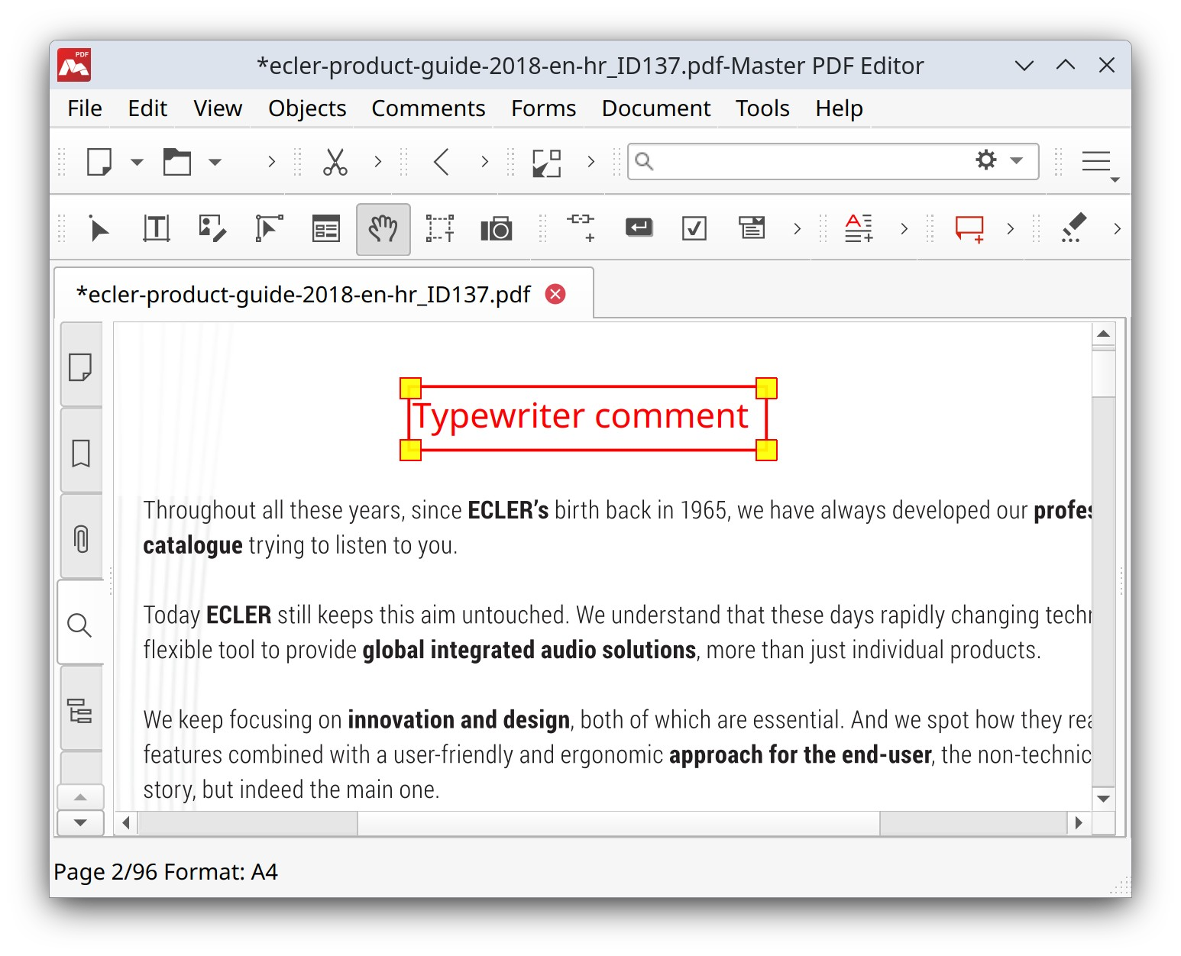Expand overflow chevron after the Fit Page icon

point(590,162)
